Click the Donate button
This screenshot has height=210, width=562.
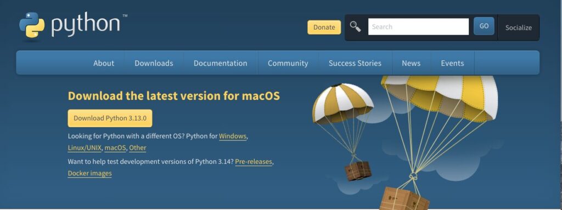(324, 27)
